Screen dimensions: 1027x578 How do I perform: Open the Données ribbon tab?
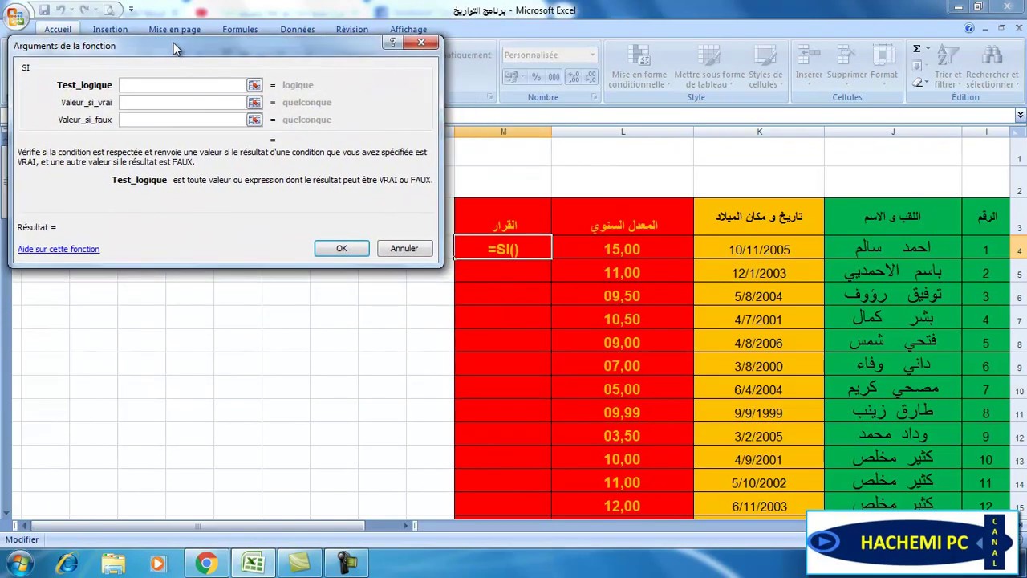pyautogui.click(x=298, y=30)
